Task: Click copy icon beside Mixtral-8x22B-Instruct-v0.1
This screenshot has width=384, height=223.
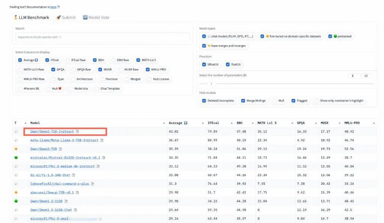Action: tap(104, 158)
